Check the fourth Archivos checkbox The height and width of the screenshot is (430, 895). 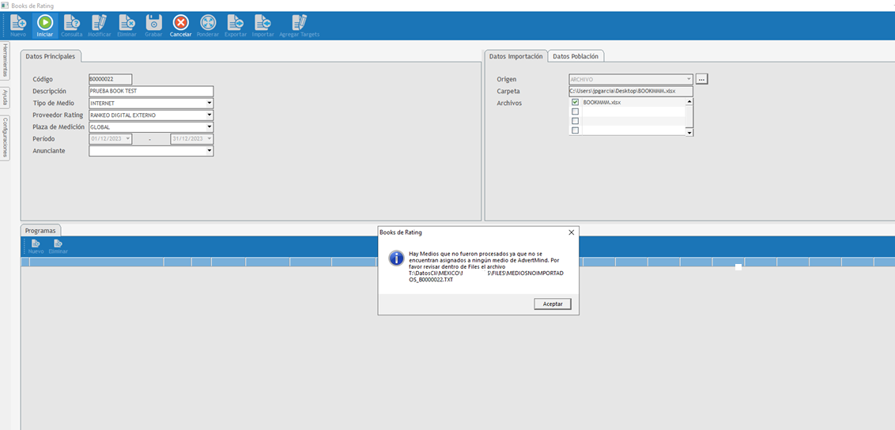click(575, 130)
